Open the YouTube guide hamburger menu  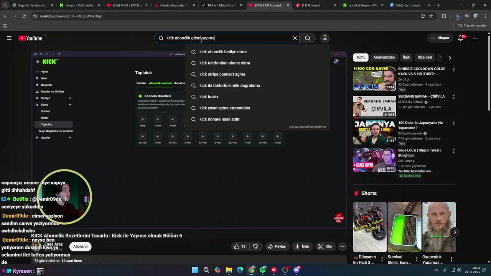9,38
